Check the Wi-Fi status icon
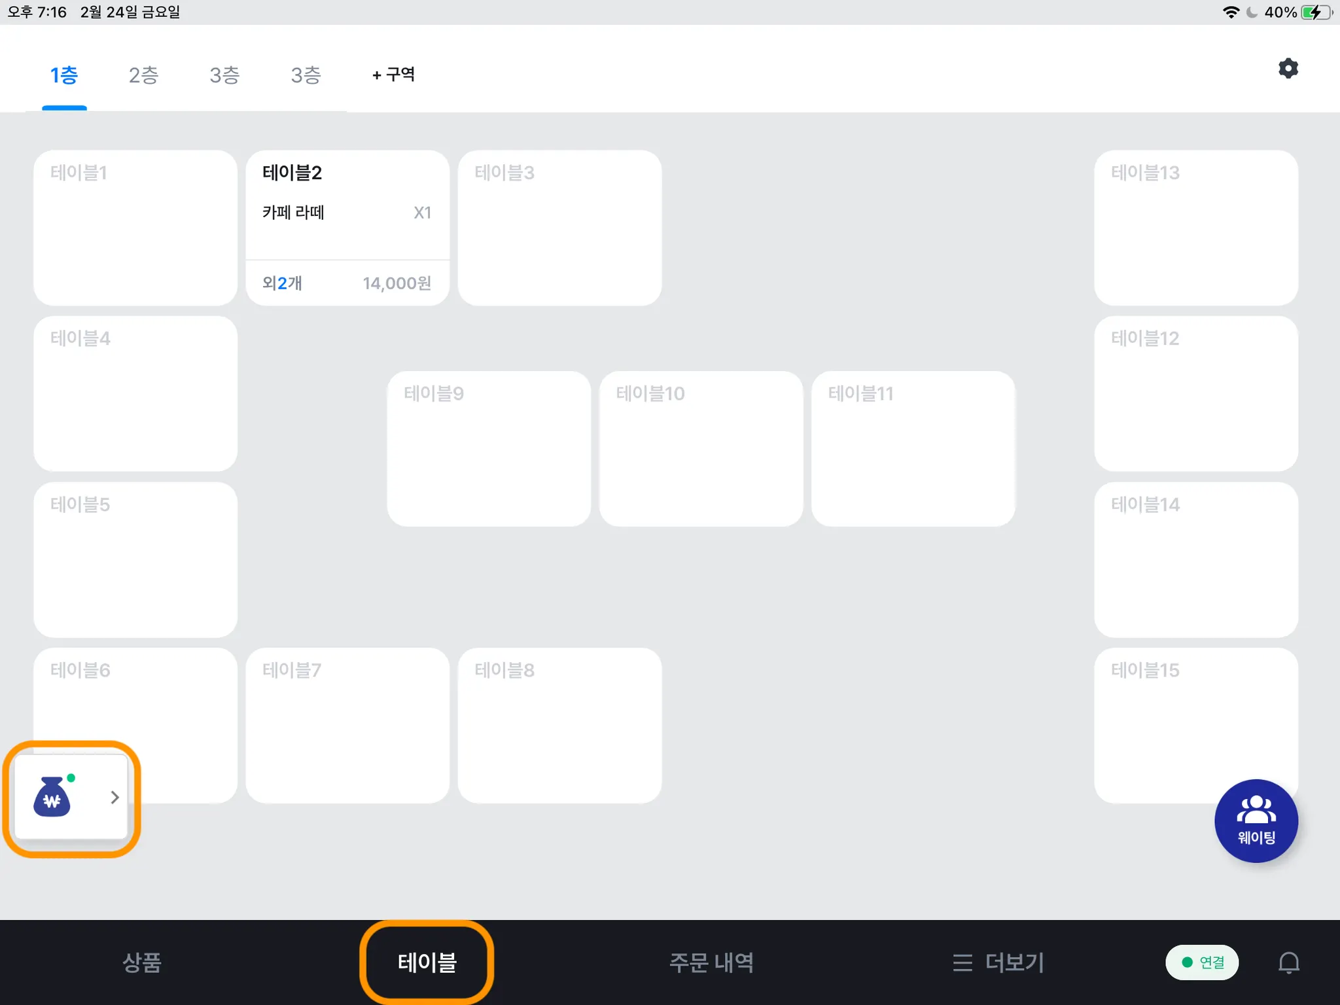The height and width of the screenshot is (1005, 1340). pos(1231,12)
